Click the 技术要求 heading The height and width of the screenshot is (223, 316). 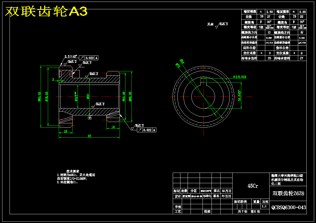tap(73, 171)
